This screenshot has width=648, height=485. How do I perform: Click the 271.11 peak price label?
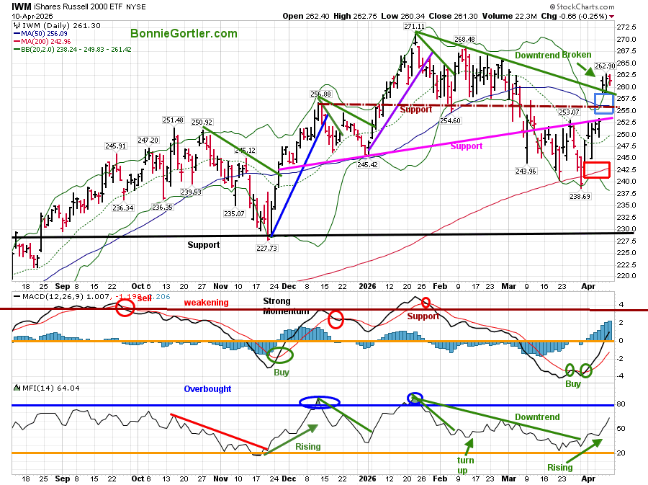[x=414, y=27]
